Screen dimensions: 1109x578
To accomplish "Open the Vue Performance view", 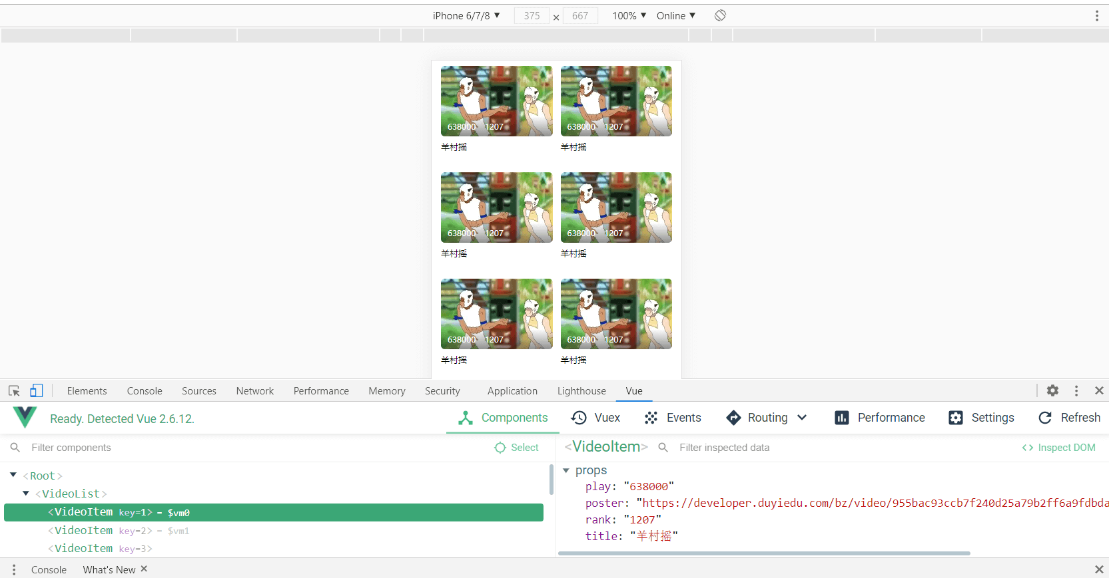I will coord(879,418).
